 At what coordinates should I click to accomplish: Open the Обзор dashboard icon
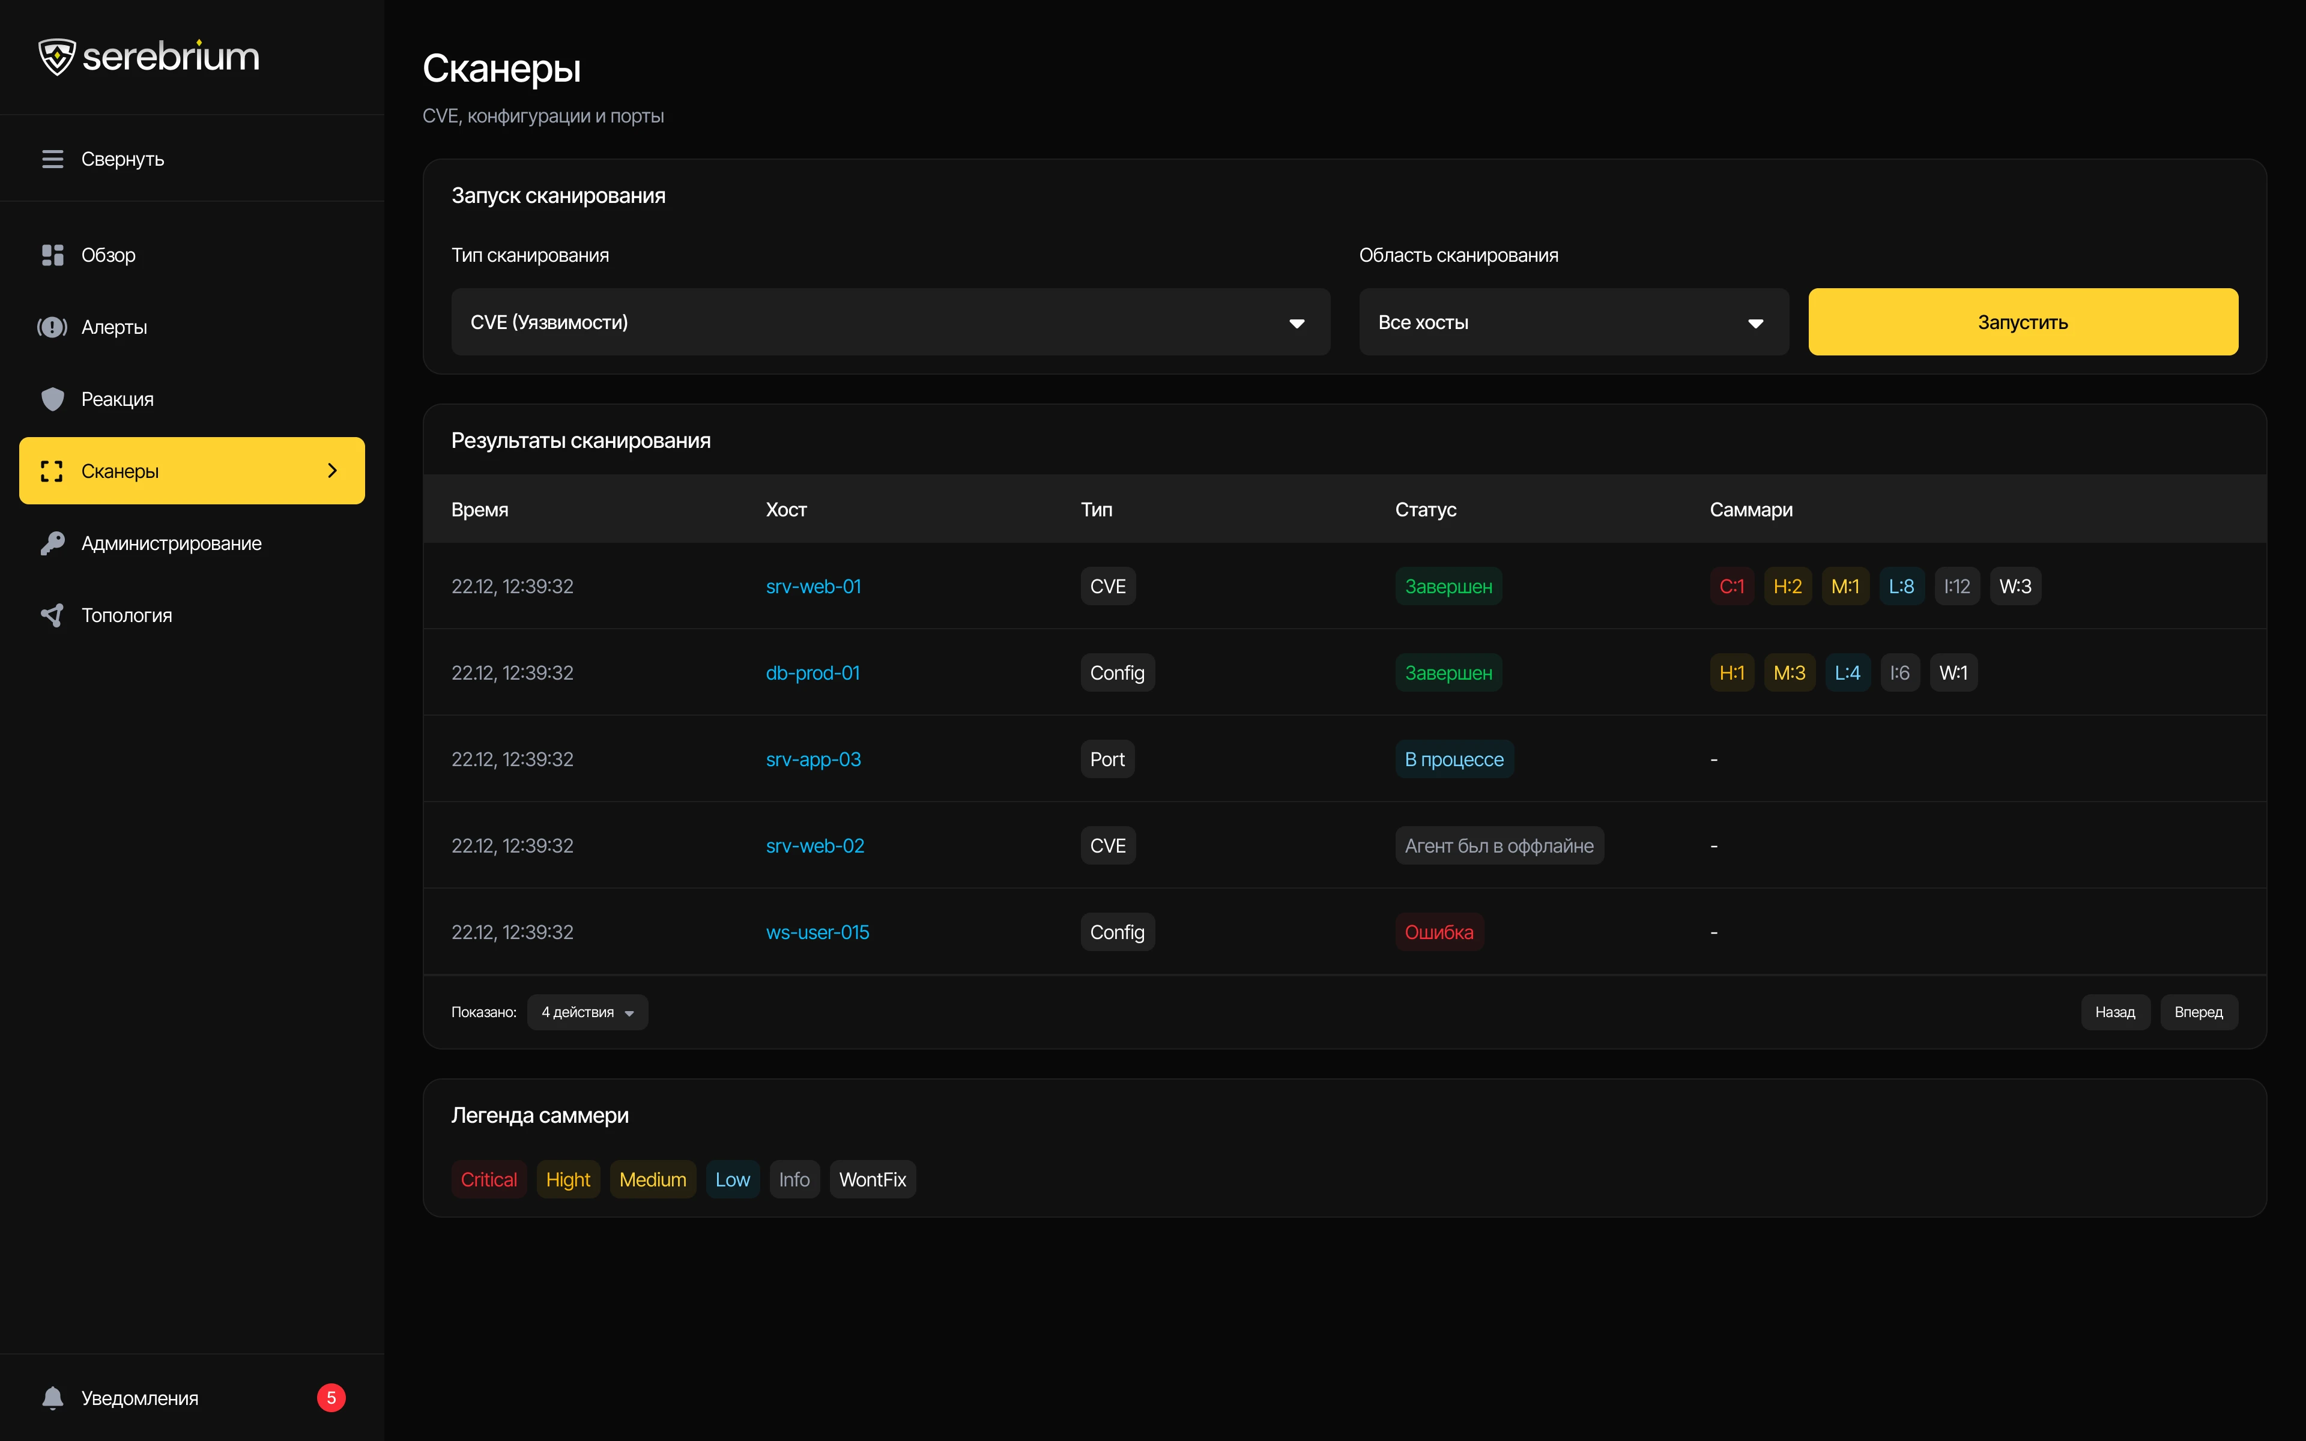pyautogui.click(x=52, y=255)
